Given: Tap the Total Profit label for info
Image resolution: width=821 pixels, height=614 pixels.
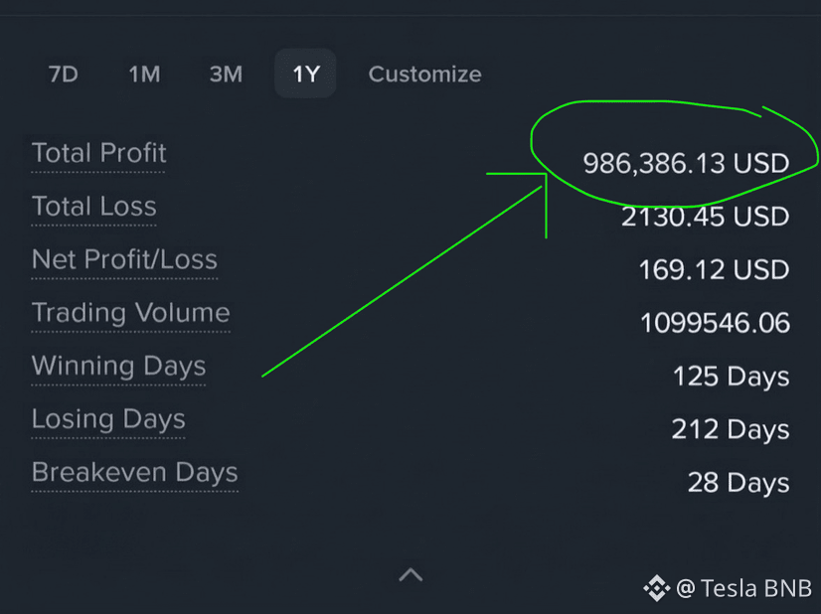Looking at the screenshot, I should [x=98, y=153].
